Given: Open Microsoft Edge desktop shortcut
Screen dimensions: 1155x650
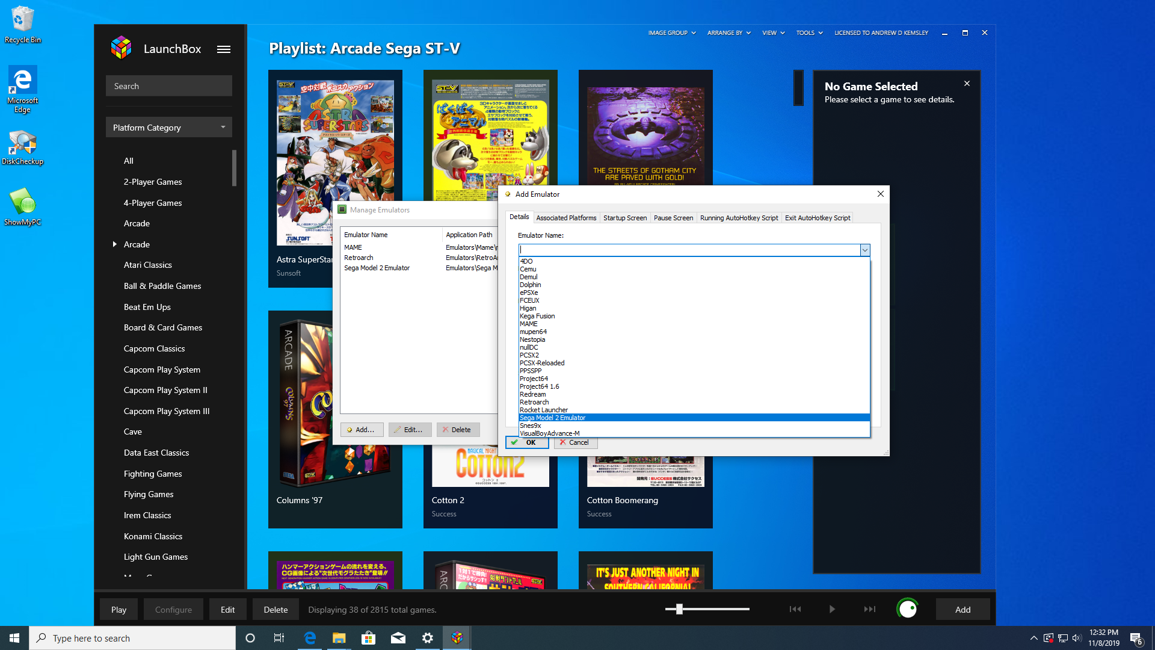Looking at the screenshot, I should pos(22,89).
